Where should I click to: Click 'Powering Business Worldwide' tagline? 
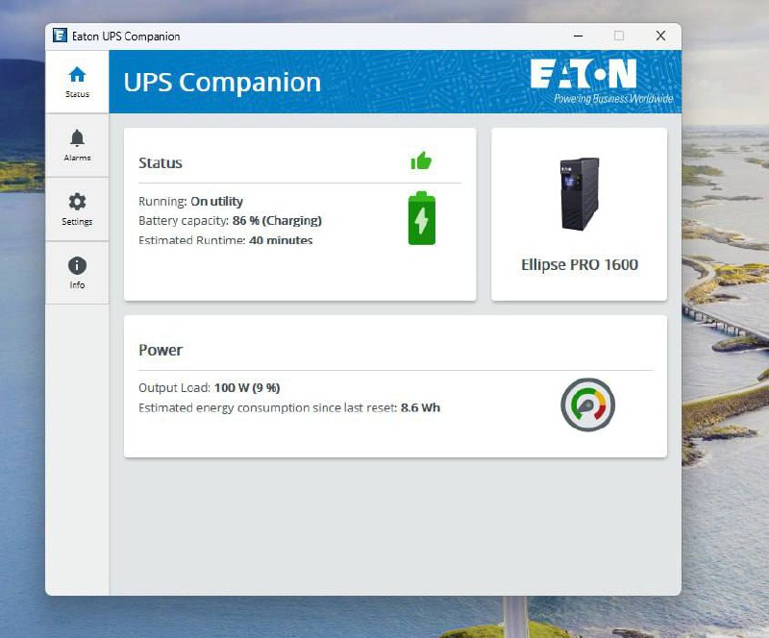pyautogui.click(x=613, y=99)
